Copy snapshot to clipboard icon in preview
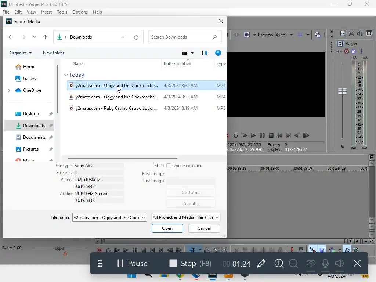Viewport: 376px width, 282px height. click(x=318, y=35)
